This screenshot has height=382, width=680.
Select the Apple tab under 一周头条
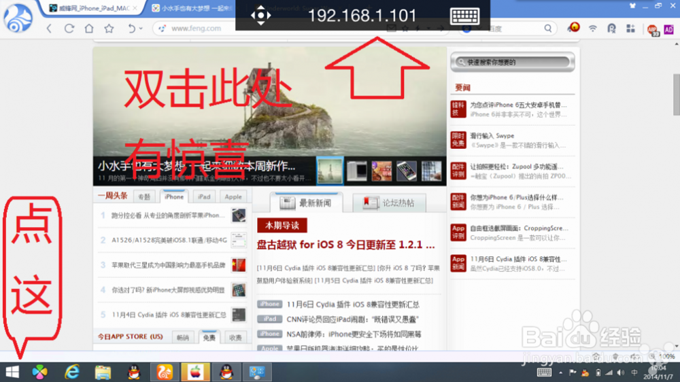[x=233, y=197]
